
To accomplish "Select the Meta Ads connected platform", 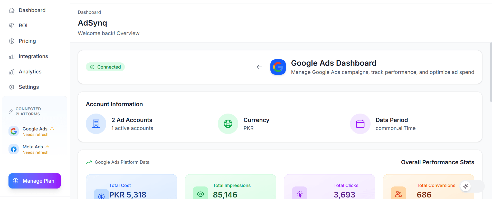I will pyautogui.click(x=35, y=149).
